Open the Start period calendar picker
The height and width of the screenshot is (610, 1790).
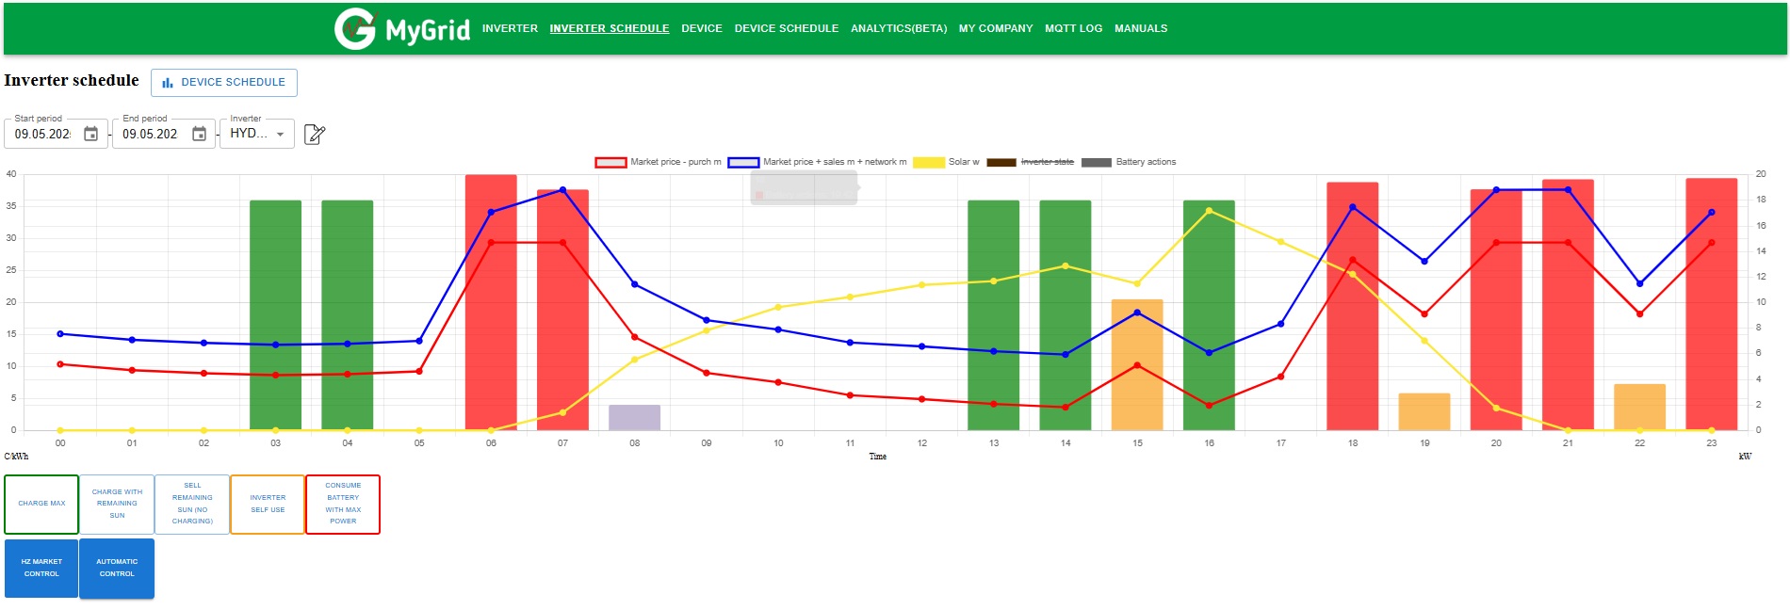[x=91, y=134]
